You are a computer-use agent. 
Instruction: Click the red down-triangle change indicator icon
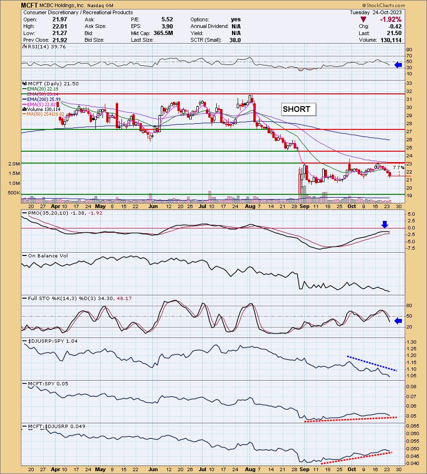point(363,19)
